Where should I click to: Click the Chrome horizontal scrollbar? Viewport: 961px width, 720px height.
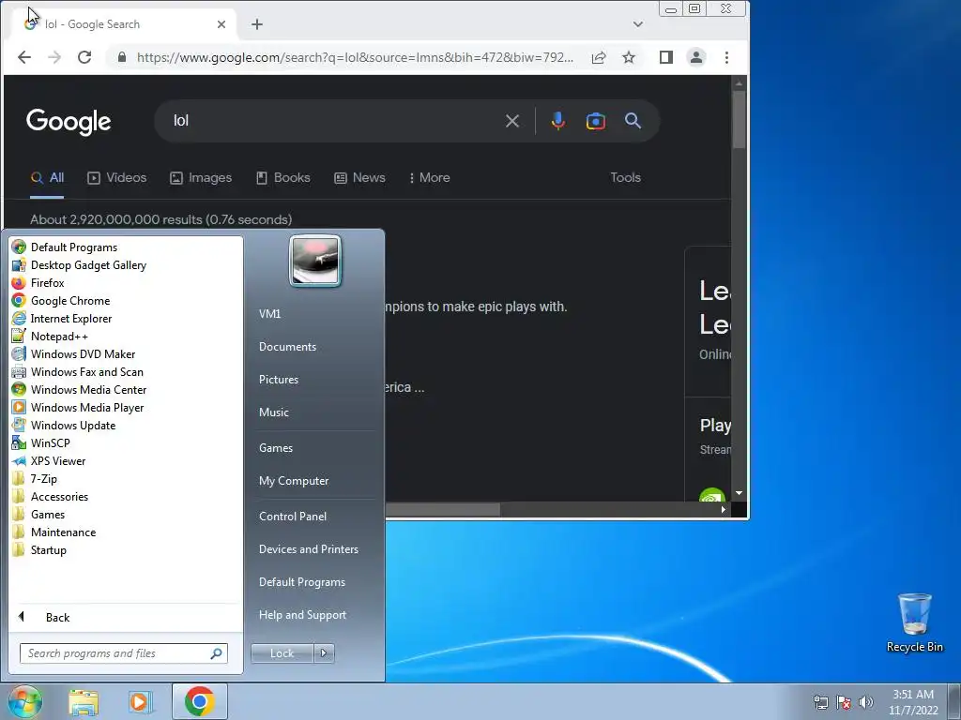coord(443,509)
